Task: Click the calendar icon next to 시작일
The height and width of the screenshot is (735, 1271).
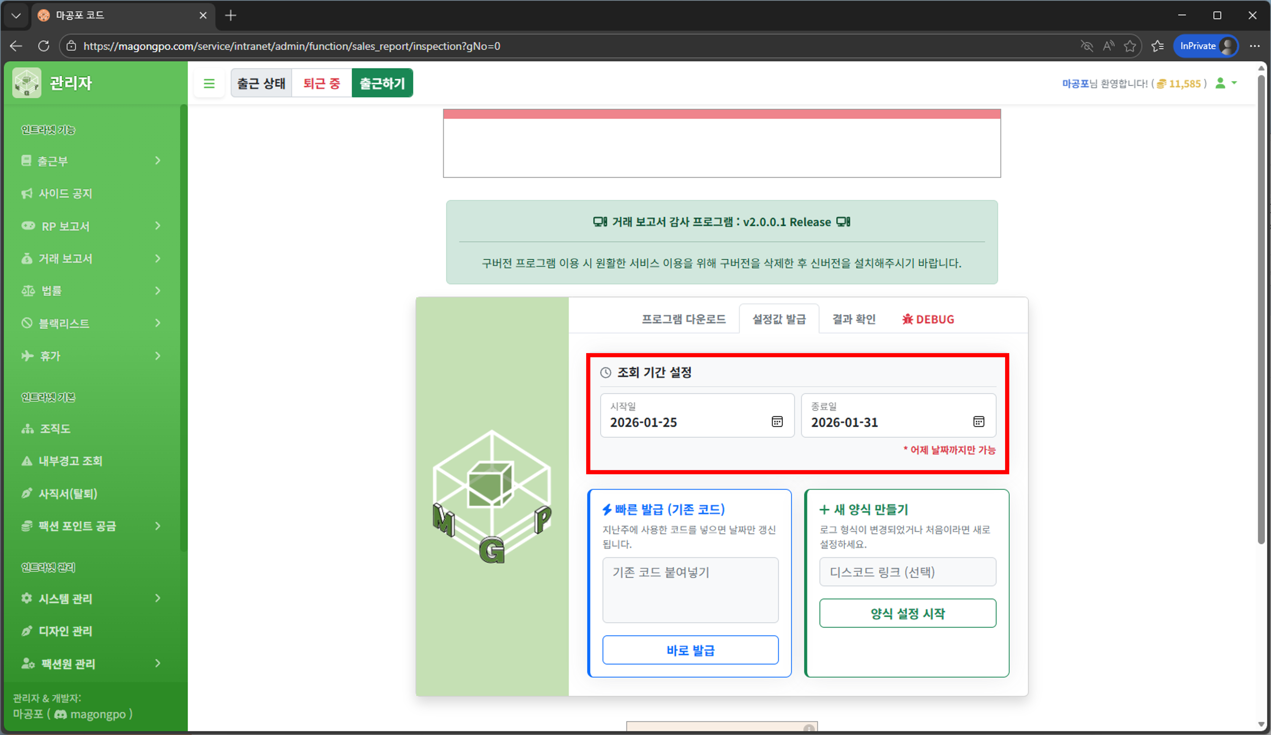Action: pos(777,421)
